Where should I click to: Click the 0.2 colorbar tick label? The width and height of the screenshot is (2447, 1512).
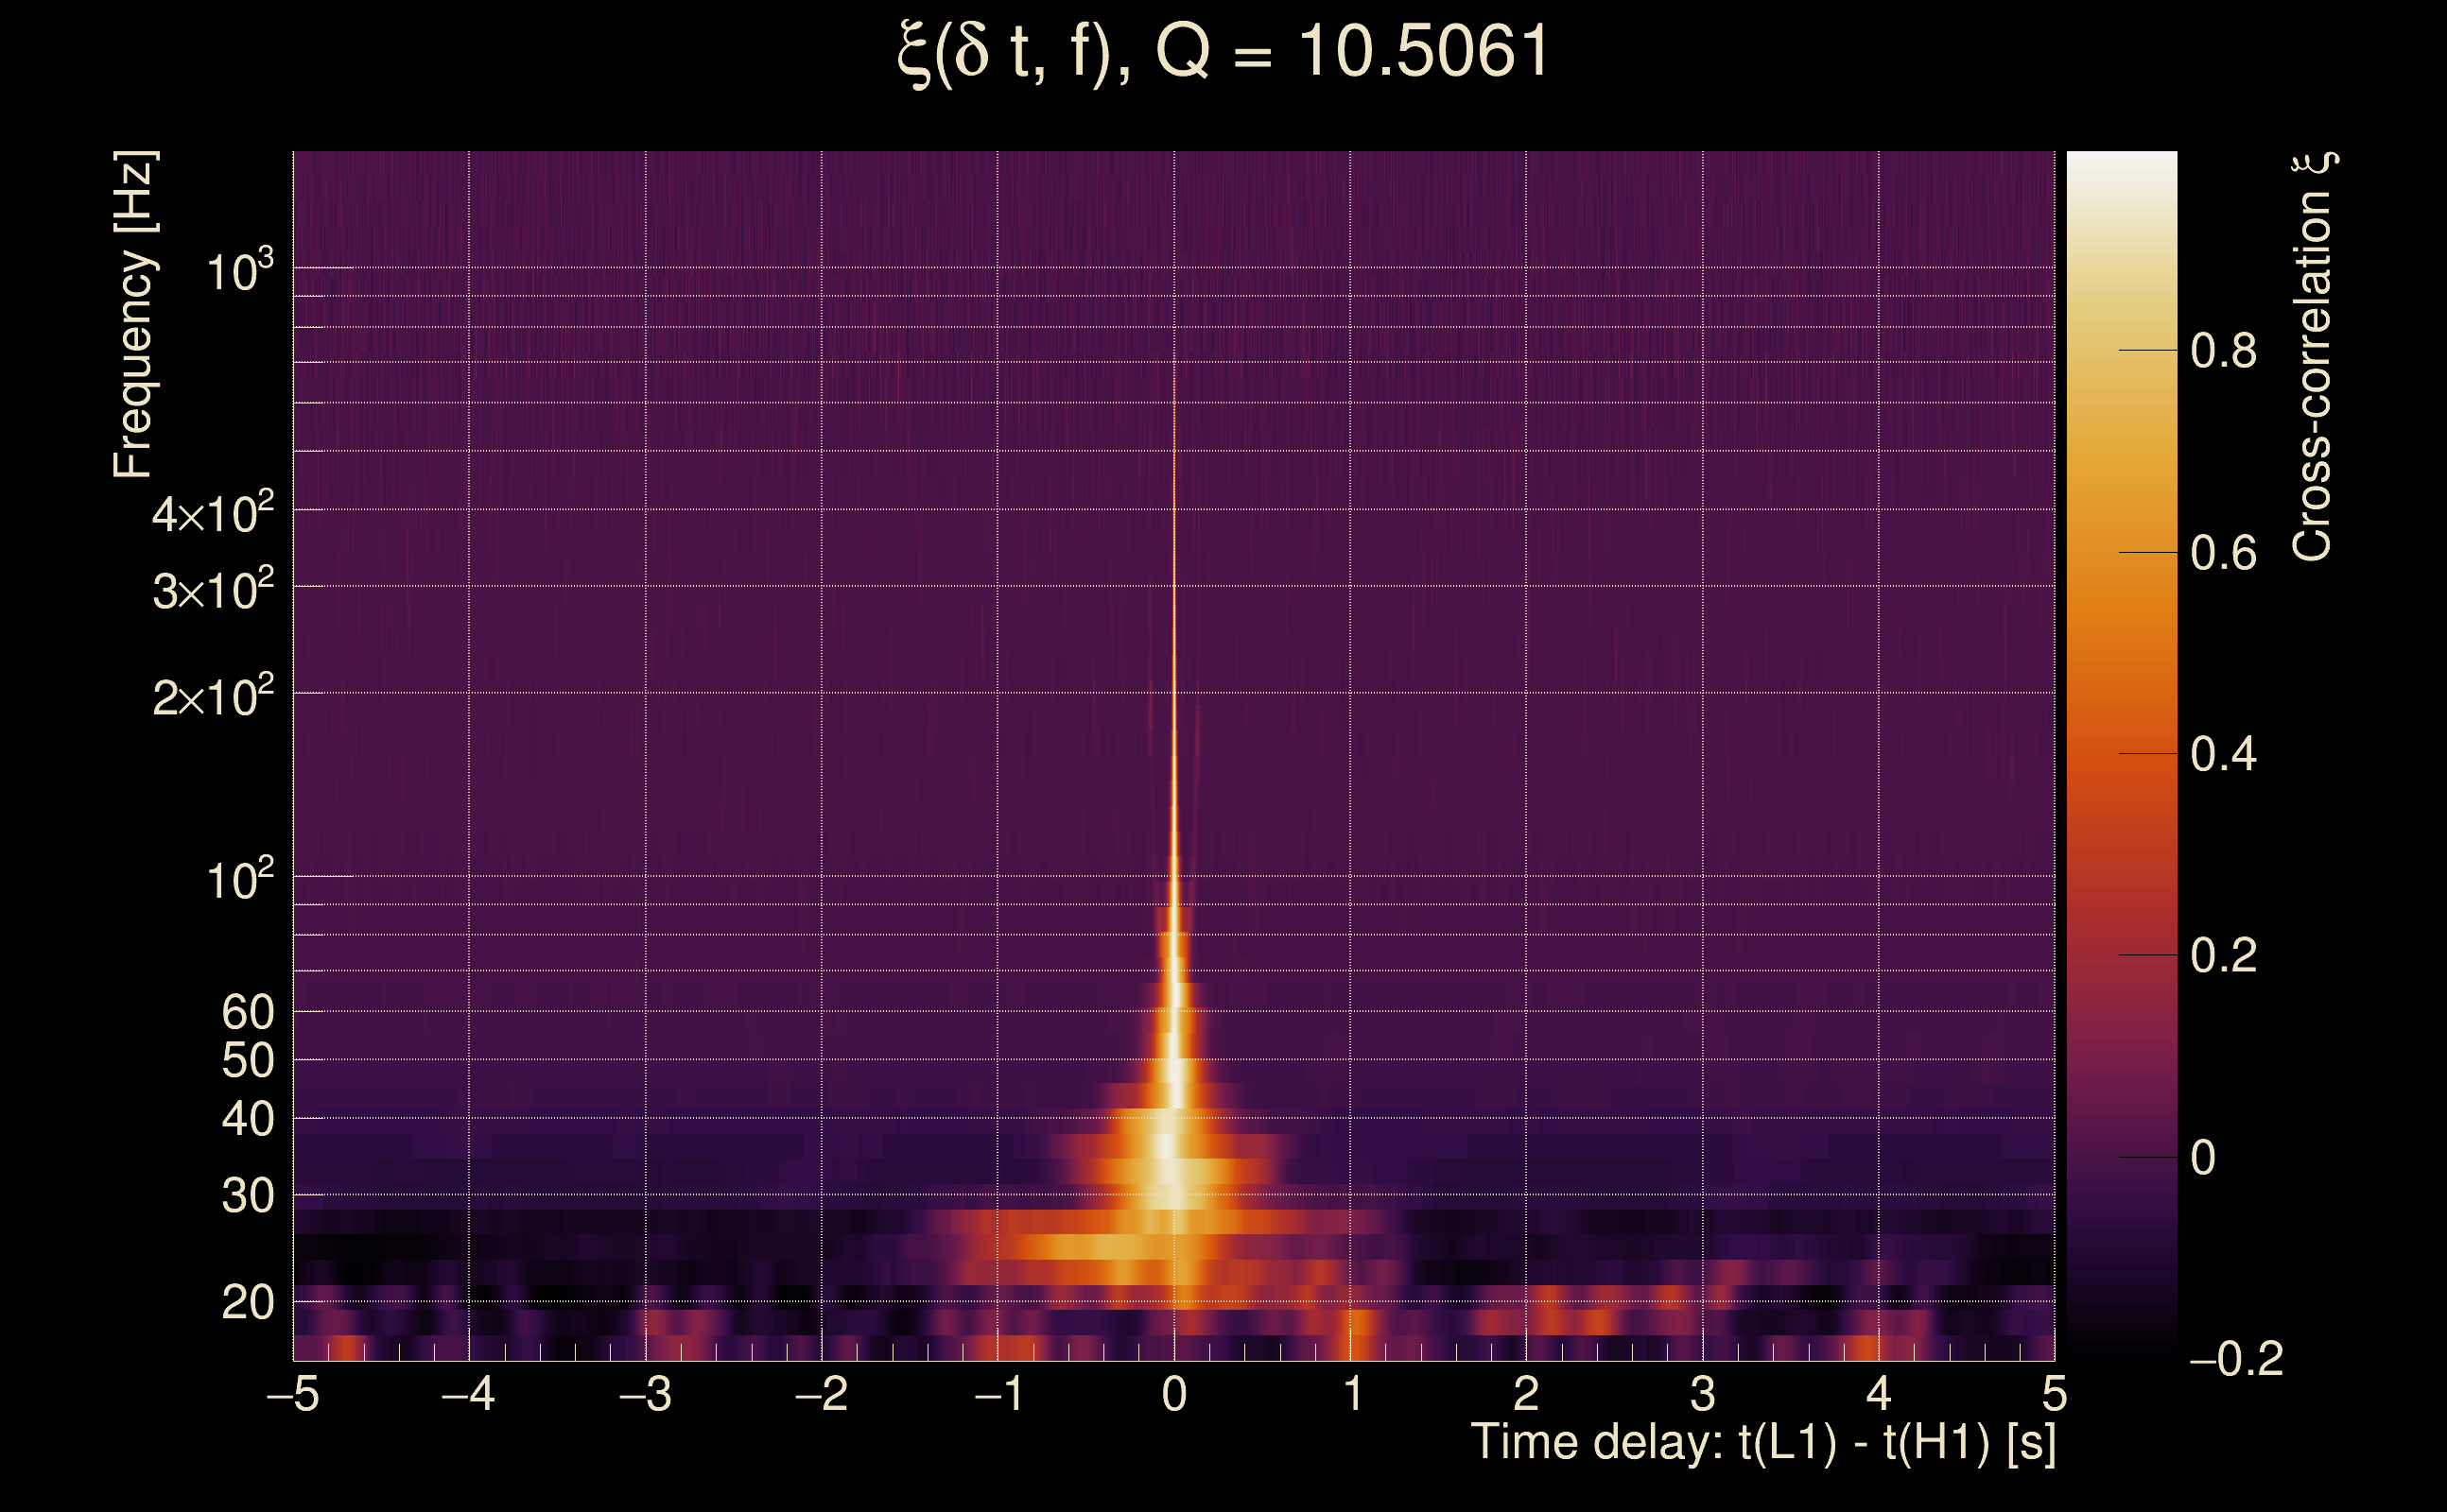[x=2223, y=956]
